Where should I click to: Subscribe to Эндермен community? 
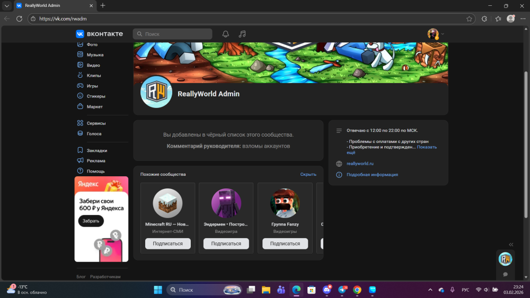226,243
